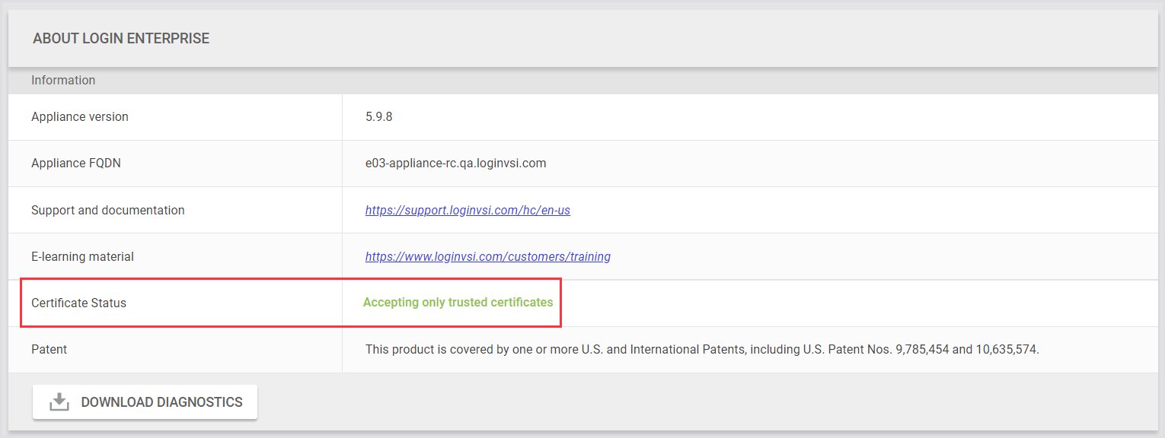
Task: Click the green 'Accepting only trusted certificates' status
Action: [x=458, y=302]
